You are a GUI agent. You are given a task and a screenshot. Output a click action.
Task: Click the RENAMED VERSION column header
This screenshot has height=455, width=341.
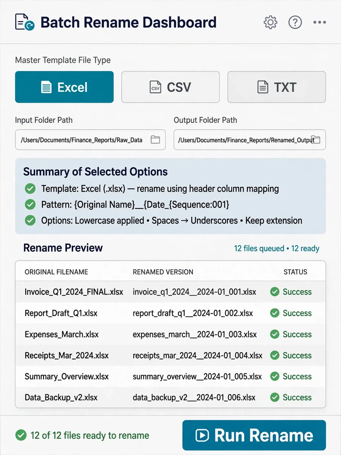[x=163, y=272]
